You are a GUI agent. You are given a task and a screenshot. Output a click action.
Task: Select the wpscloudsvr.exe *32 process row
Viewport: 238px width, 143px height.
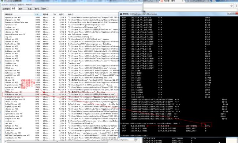[61, 116]
